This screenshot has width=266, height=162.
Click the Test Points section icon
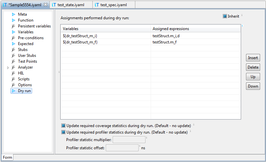point(13,61)
